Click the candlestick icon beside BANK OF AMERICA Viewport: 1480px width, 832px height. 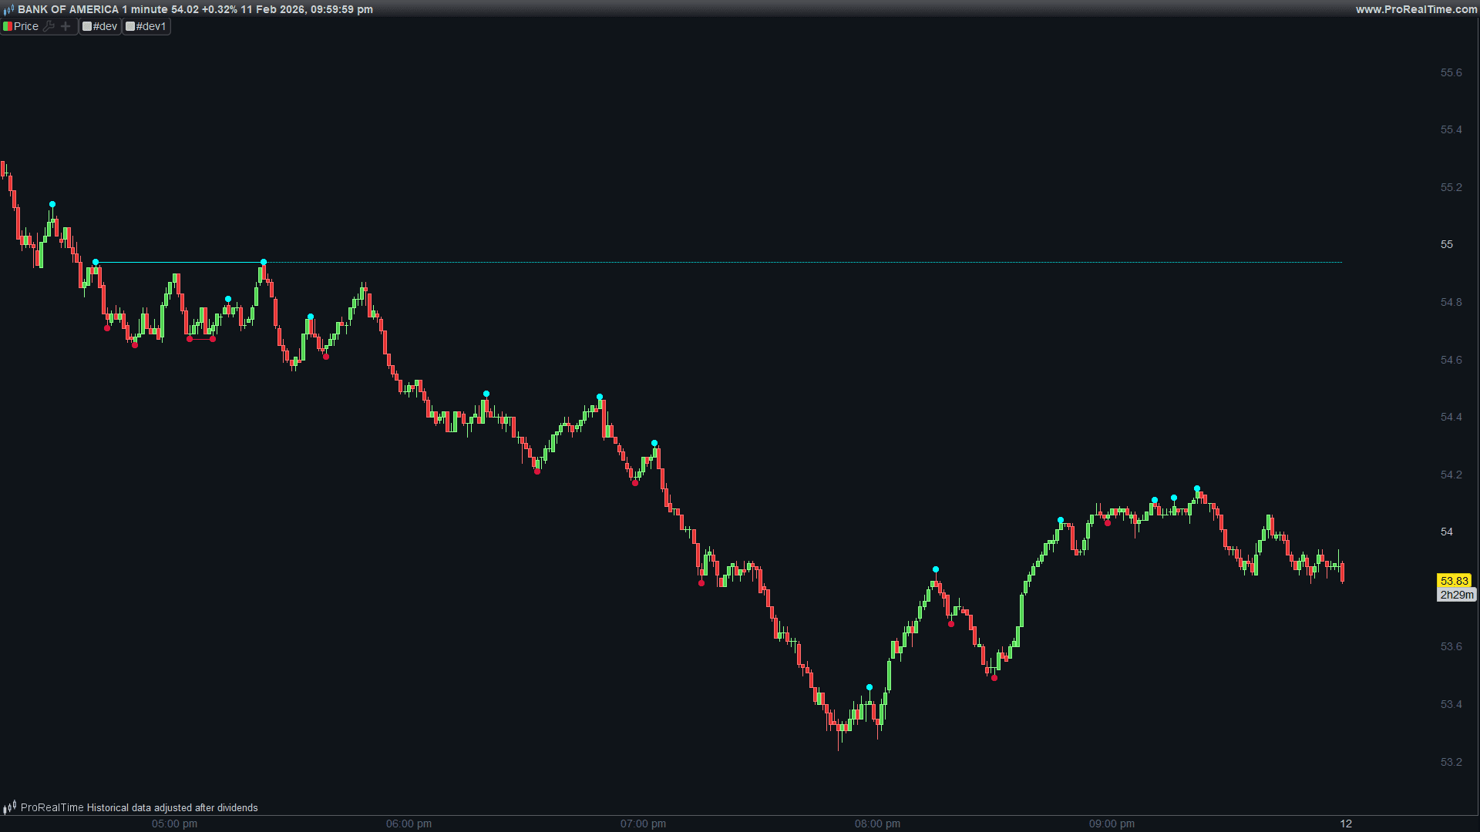coord(8,10)
